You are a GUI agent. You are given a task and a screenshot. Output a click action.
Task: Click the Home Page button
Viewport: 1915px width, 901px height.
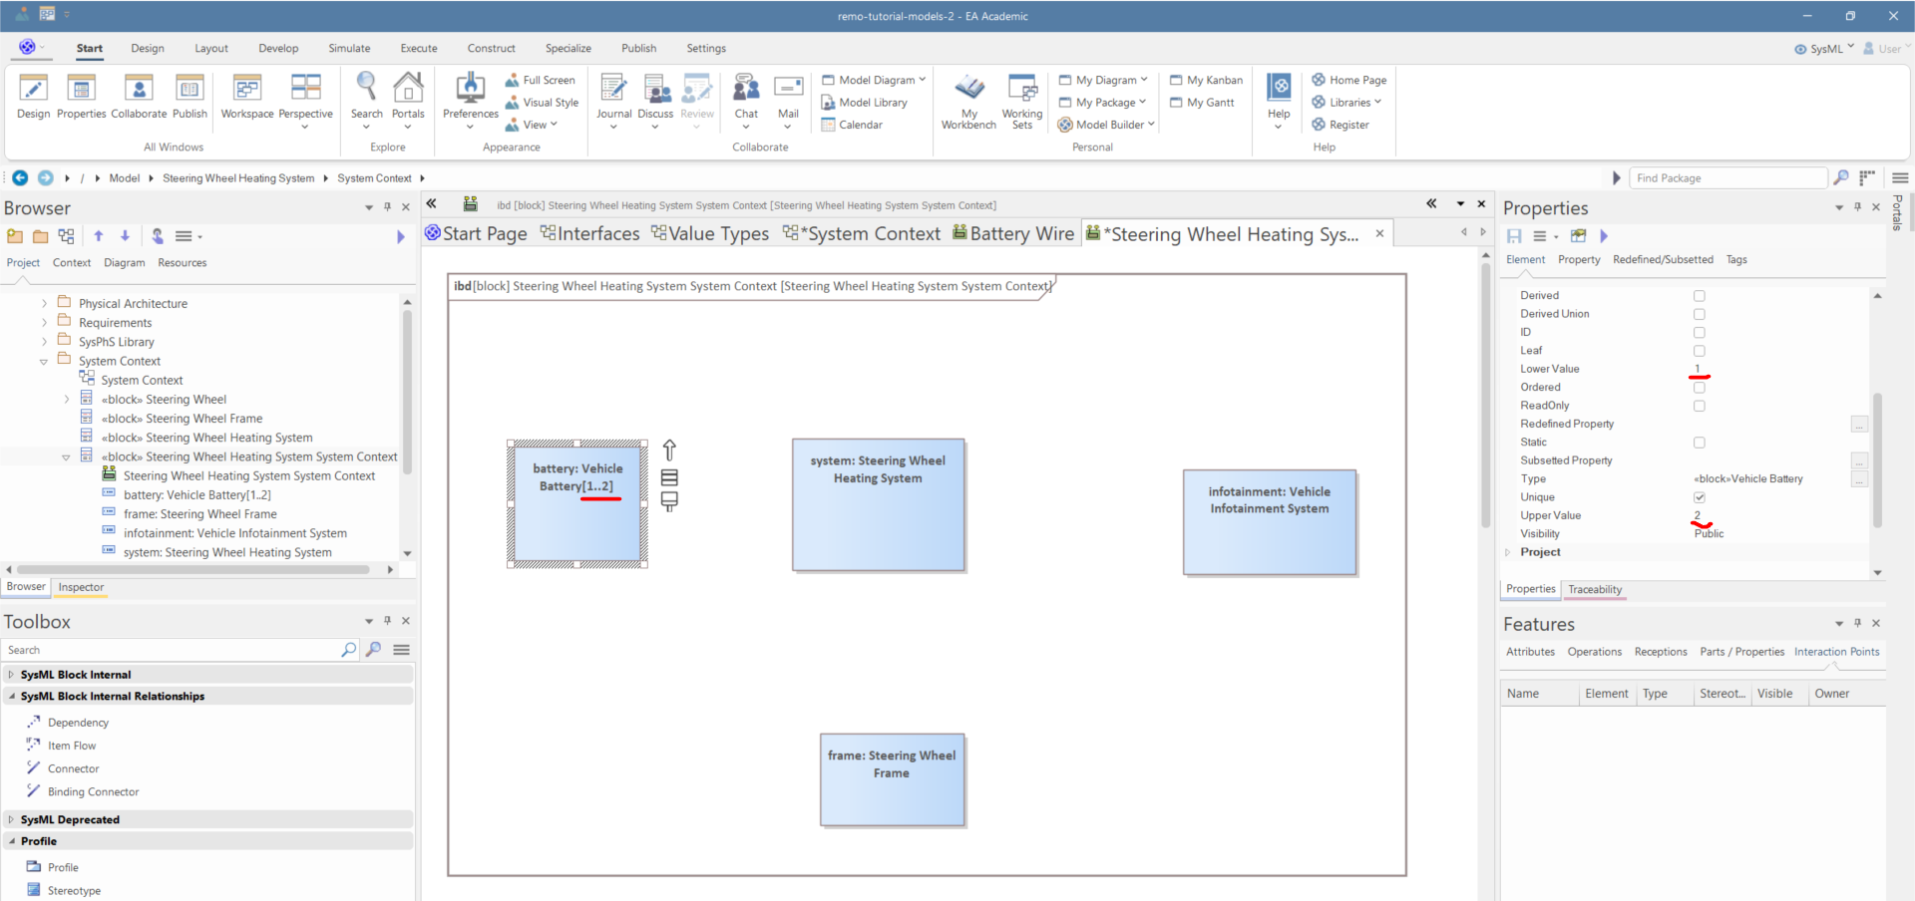pos(1356,80)
